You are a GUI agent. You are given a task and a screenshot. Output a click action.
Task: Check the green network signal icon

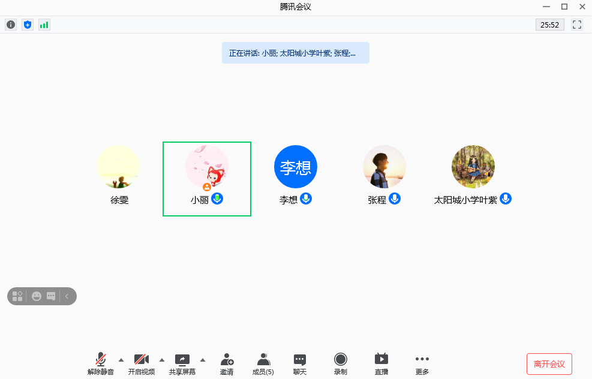pos(44,25)
